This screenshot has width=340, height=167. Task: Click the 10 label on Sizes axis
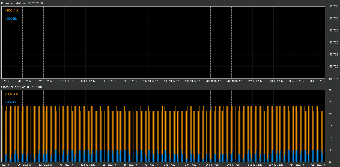(331, 138)
